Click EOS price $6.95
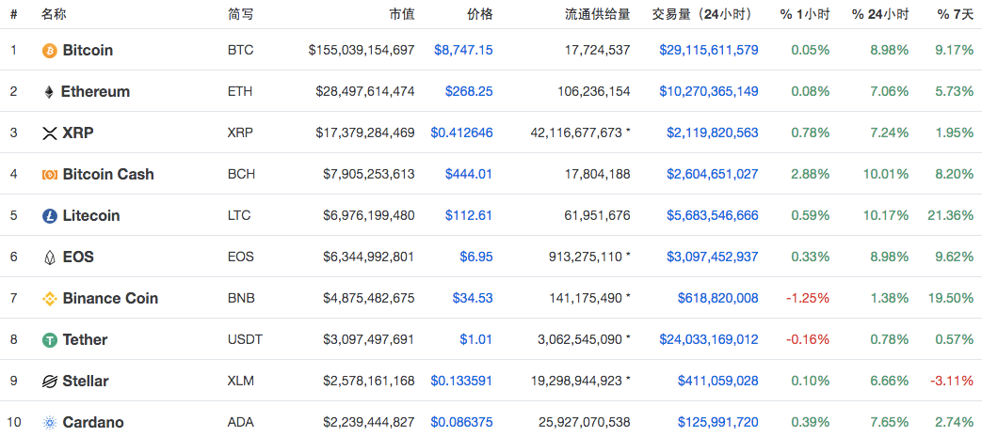 [476, 257]
